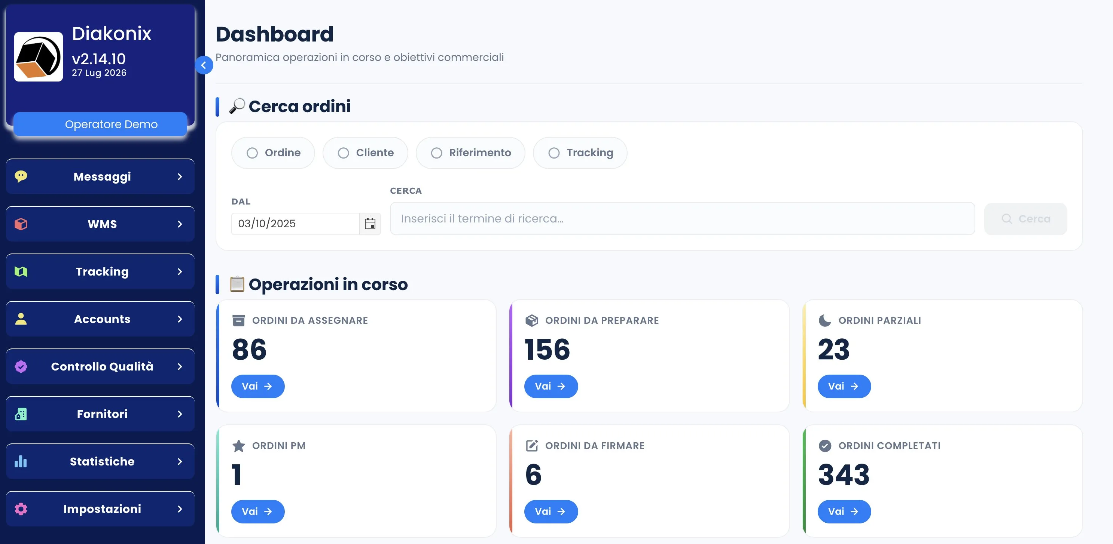Screen dimensions: 1113x544
Task: Go to Ordini completati via Vai
Action: click(x=844, y=511)
